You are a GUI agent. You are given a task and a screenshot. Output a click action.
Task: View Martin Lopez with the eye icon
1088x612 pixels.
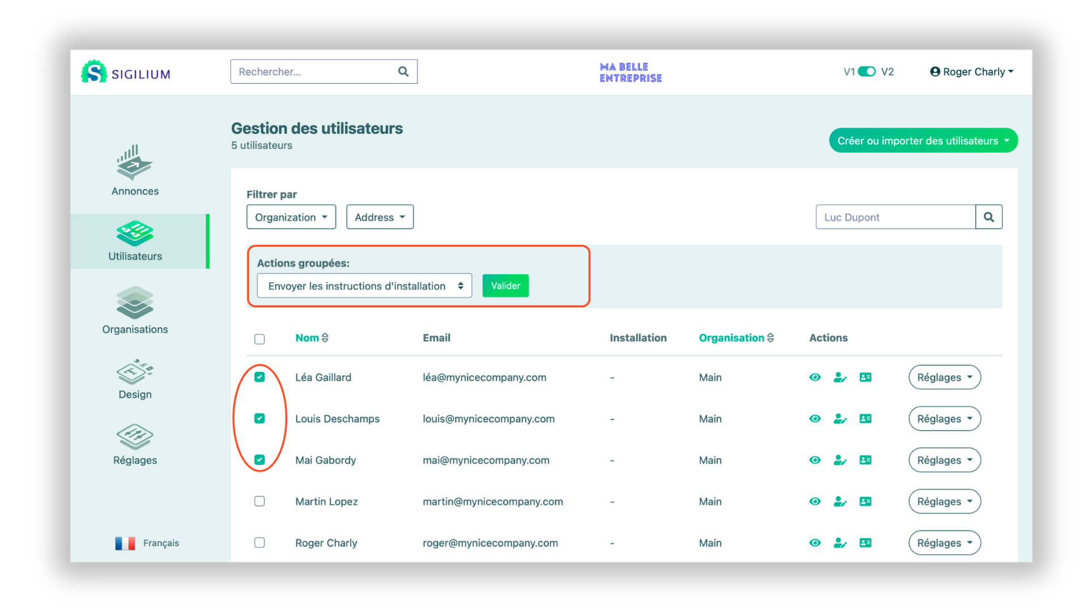(815, 501)
